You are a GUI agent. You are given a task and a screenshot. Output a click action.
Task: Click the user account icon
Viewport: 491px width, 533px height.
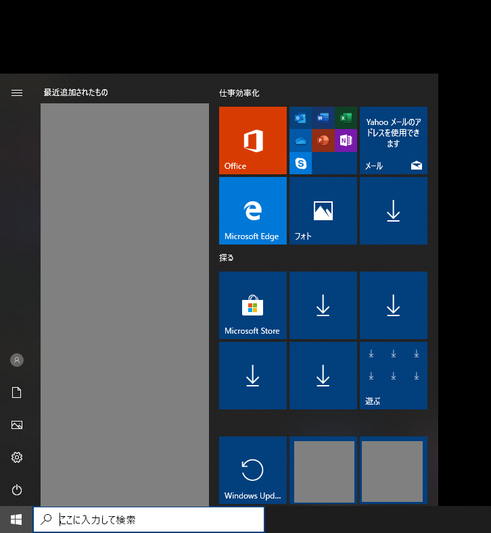(17, 360)
